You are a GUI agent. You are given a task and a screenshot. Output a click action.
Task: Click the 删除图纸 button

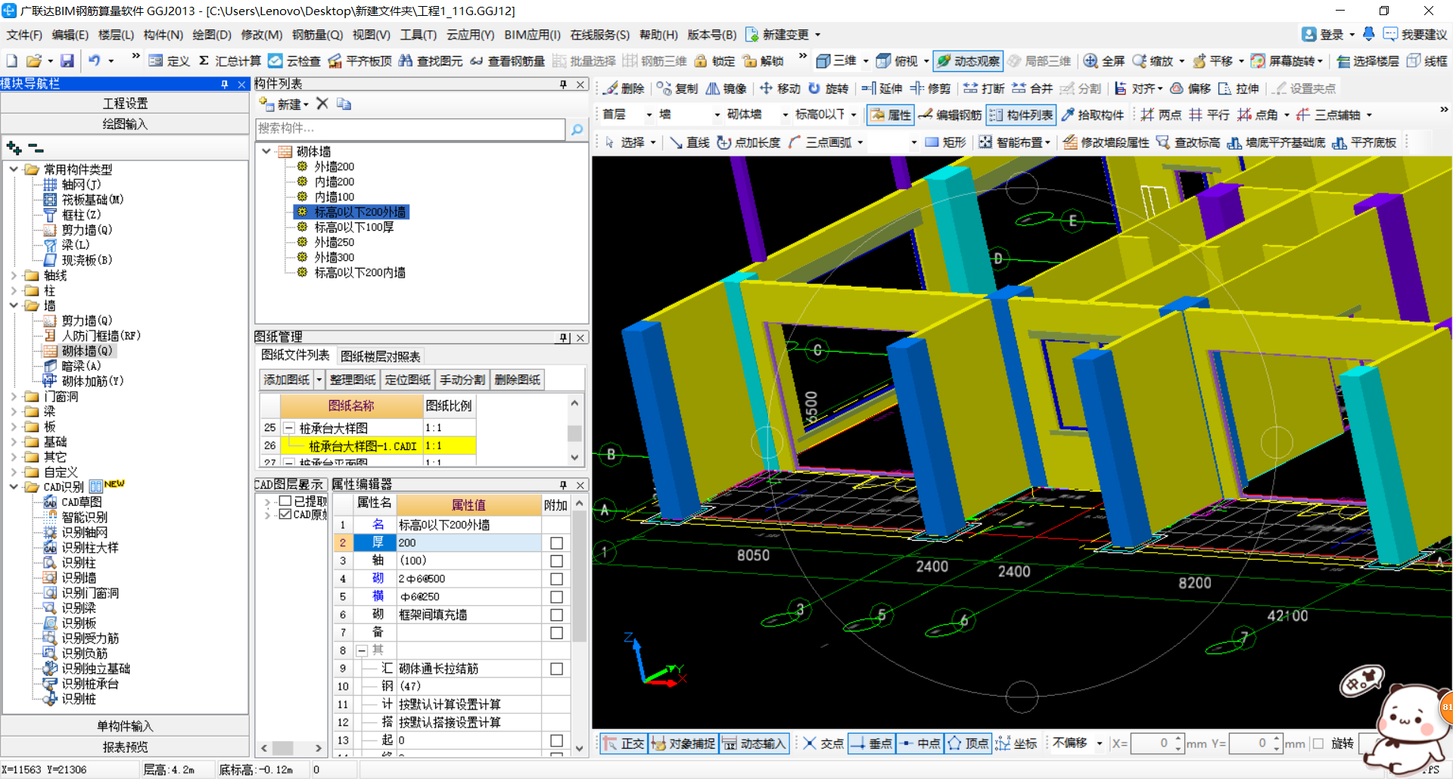pyautogui.click(x=518, y=380)
